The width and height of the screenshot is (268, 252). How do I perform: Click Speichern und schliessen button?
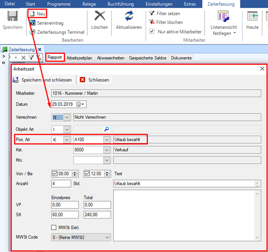click(43, 80)
